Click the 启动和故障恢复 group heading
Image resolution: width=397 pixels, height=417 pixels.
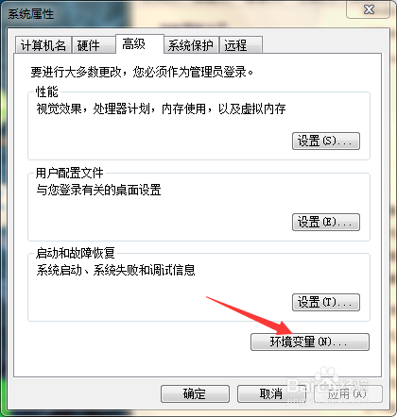pos(76,253)
